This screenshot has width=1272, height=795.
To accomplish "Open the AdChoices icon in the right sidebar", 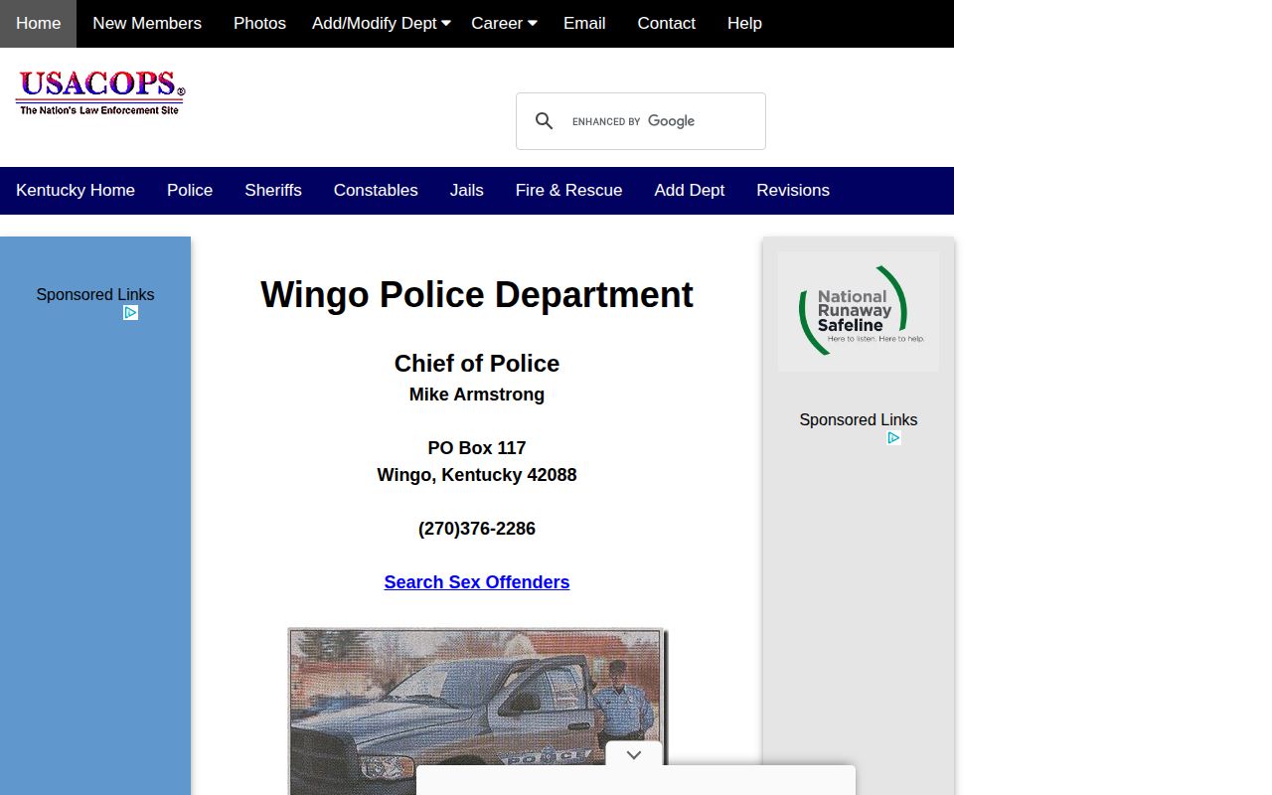I will pyautogui.click(x=893, y=438).
